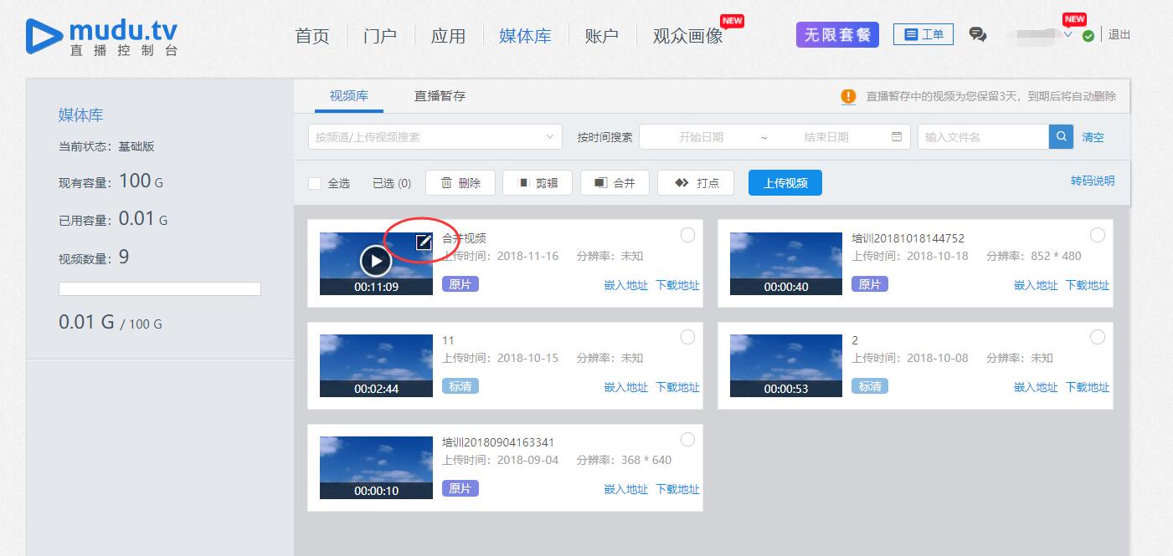Open thumbnail of video 11
The image size is (1173, 556).
tap(376, 365)
